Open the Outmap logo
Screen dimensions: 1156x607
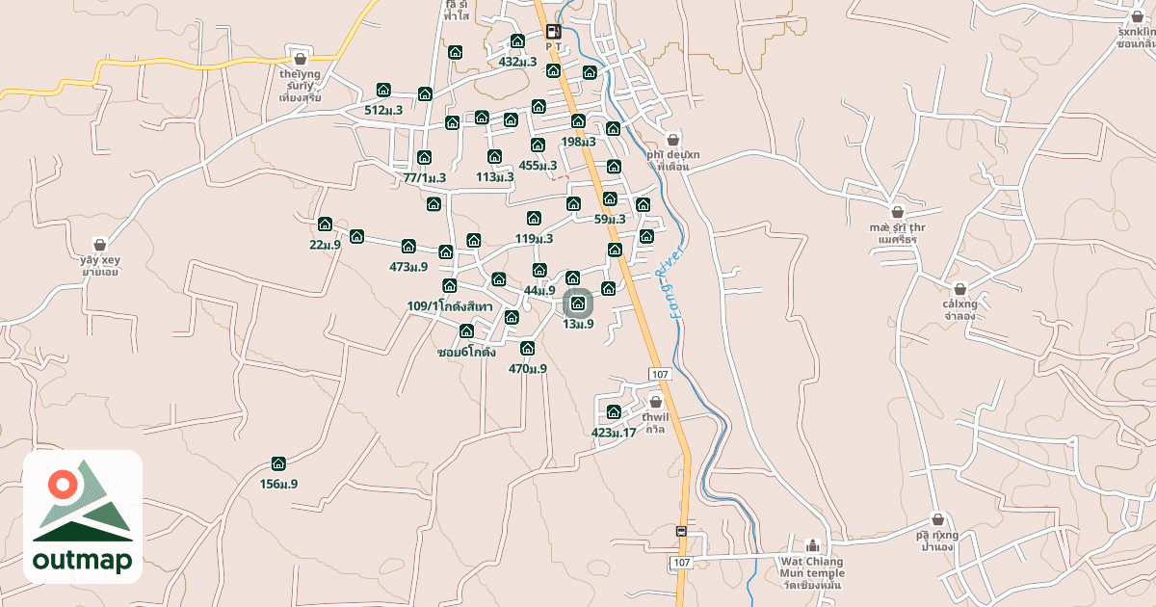[83, 516]
